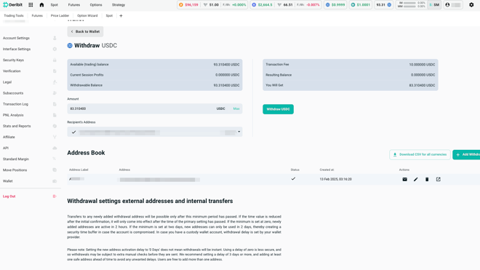Add a new tab with plus icon

point(121,15)
